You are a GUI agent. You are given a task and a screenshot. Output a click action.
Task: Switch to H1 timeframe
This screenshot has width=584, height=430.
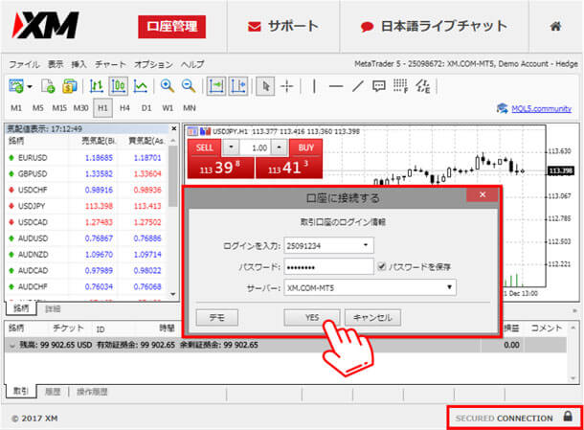(x=102, y=108)
